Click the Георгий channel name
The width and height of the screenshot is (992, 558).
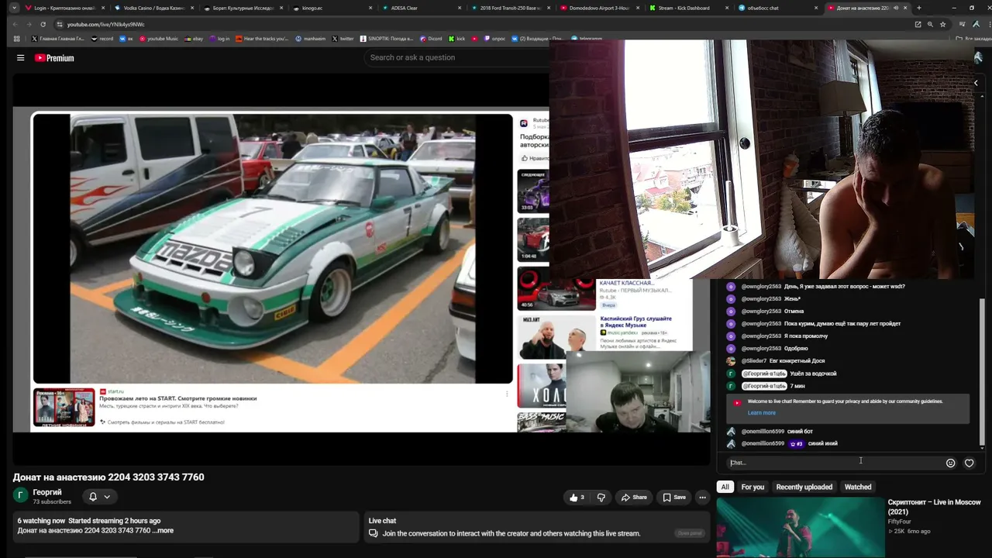point(47,492)
